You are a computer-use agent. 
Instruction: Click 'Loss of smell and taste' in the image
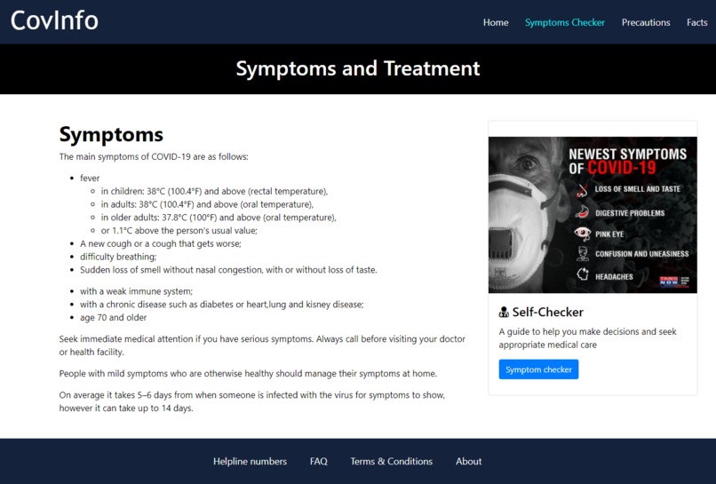tap(637, 189)
